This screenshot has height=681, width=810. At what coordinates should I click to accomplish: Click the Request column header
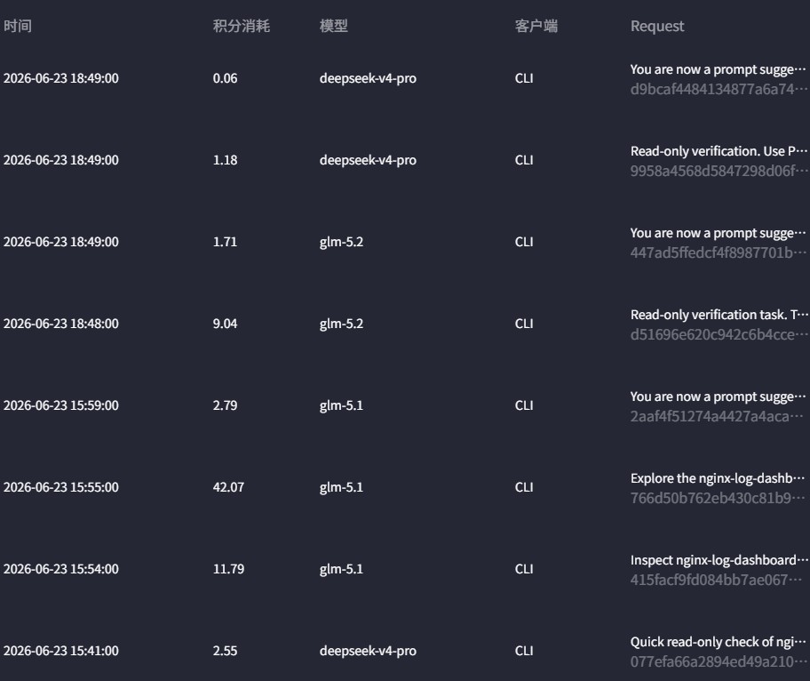657,26
